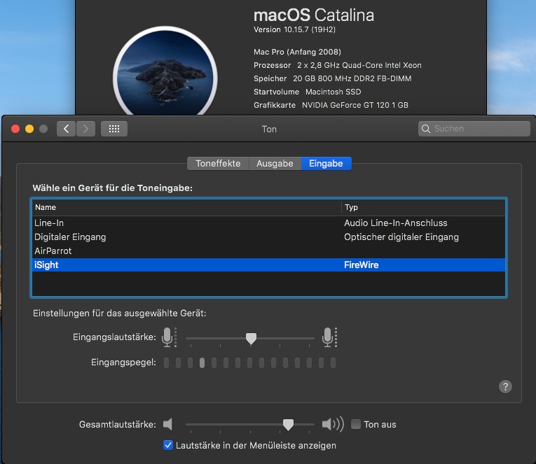
Task: Focus the Suchen search field
Action: click(x=474, y=129)
